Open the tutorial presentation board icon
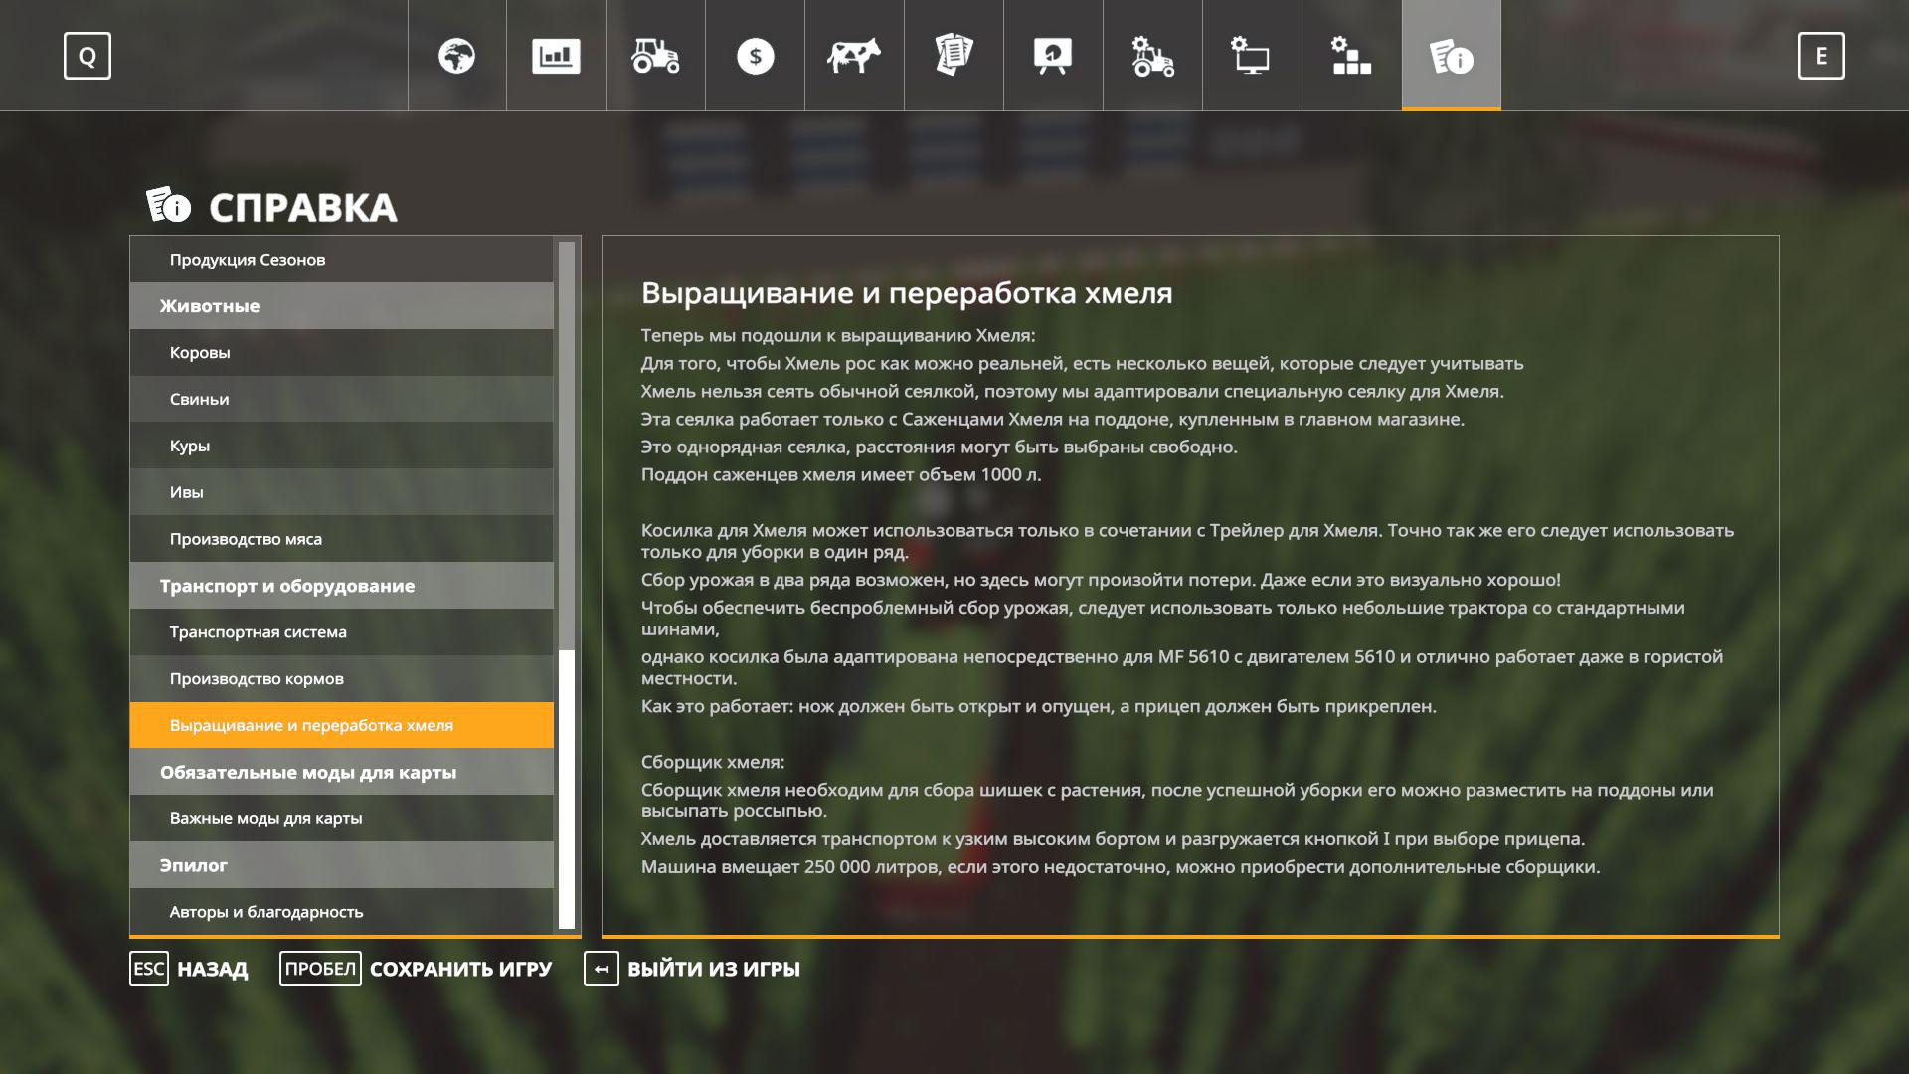The width and height of the screenshot is (1909, 1074). 1053,56
